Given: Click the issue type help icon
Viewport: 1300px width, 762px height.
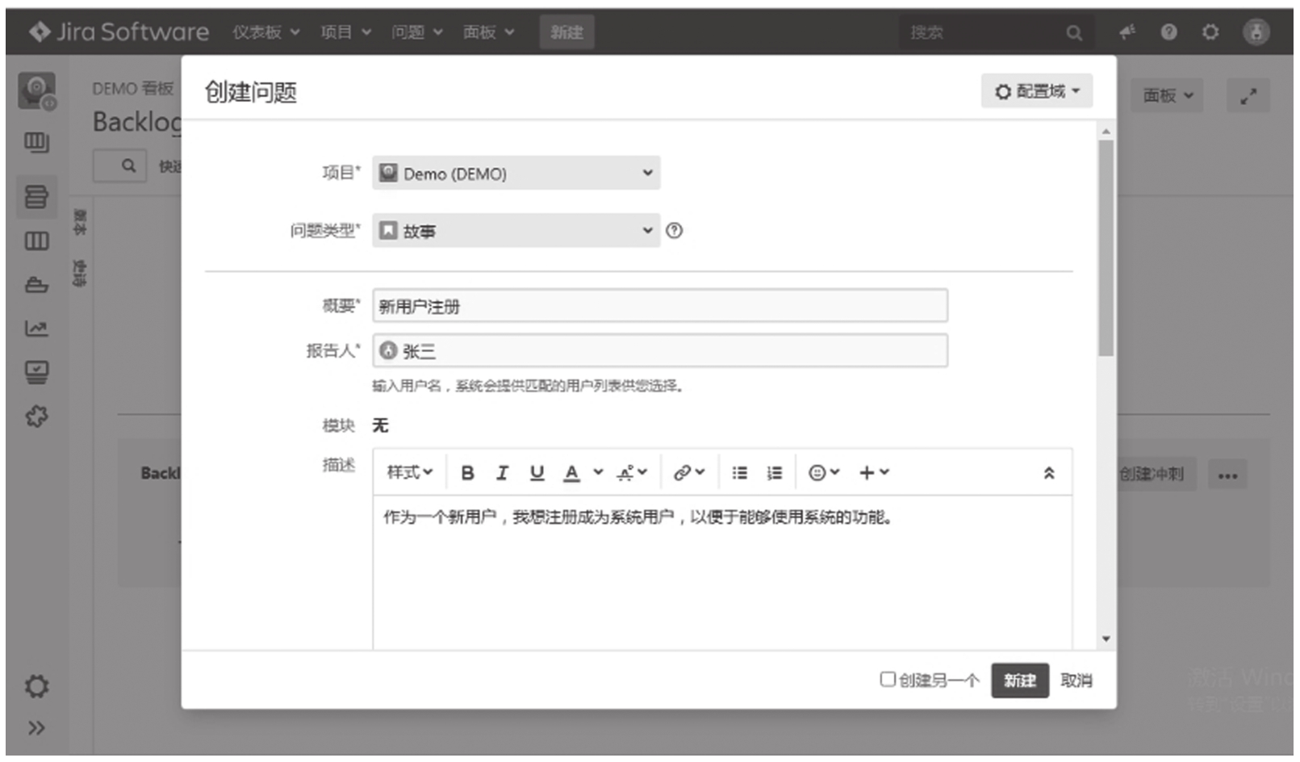Looking at the screenshot, I should tap(675, 231).
